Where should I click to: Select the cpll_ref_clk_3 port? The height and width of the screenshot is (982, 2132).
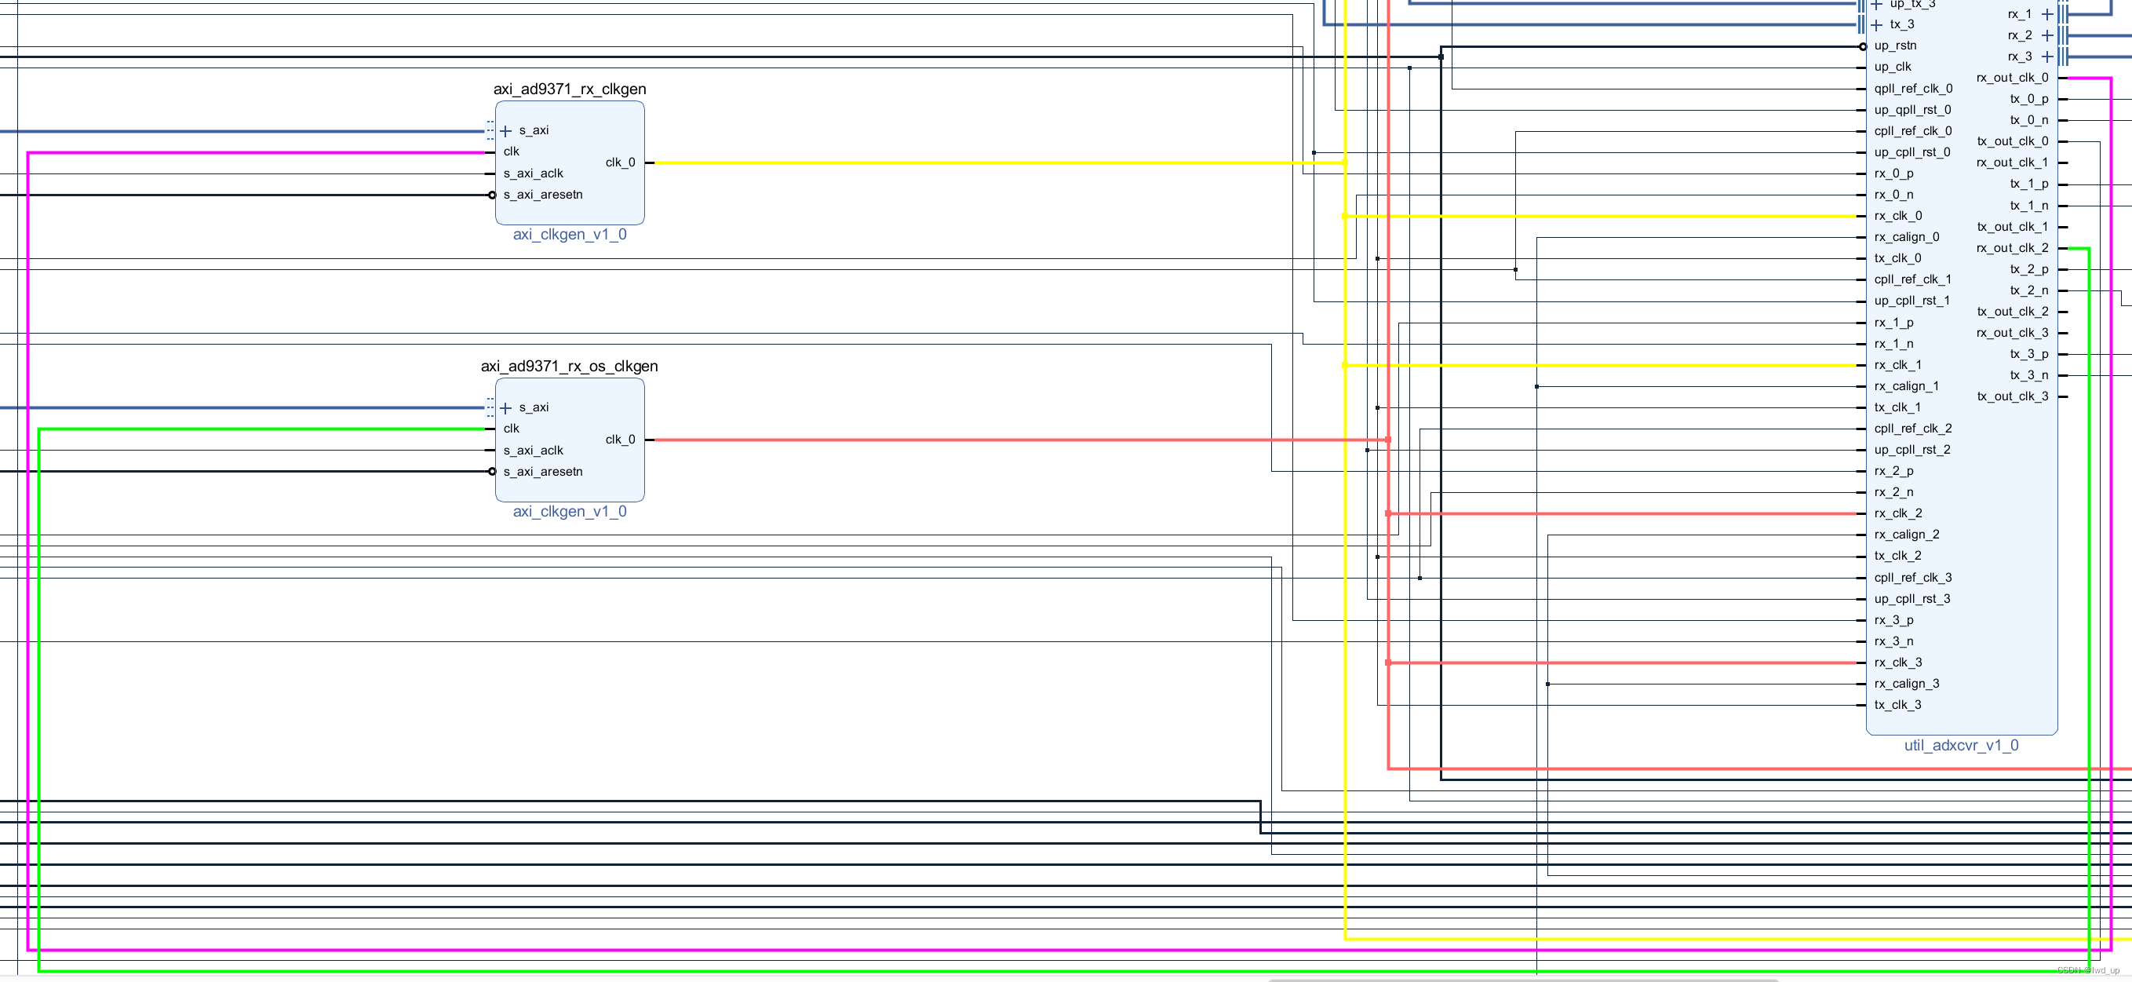[1912, 578]
